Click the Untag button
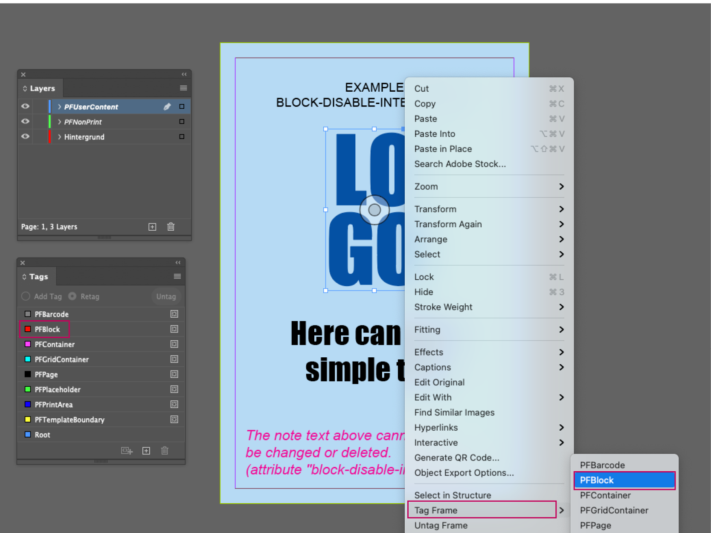Screen dimensions: 711x533 (x=166, y=296)
